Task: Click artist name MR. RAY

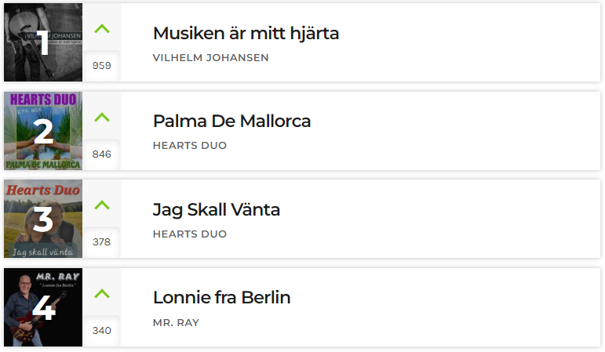Action: [x=176, y=323]
